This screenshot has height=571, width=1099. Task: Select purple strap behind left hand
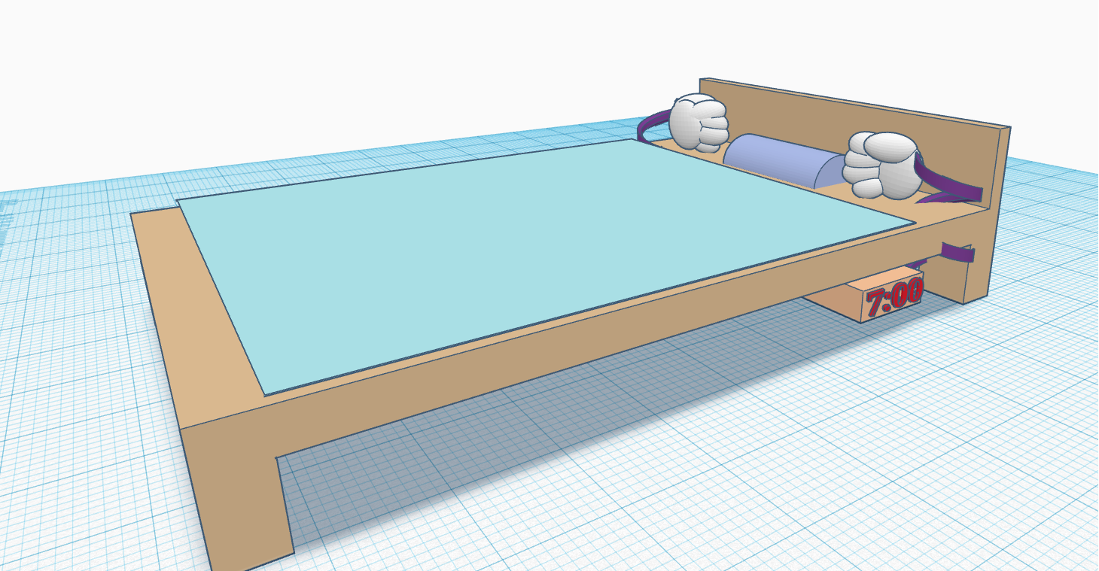[x=652, y=126]
